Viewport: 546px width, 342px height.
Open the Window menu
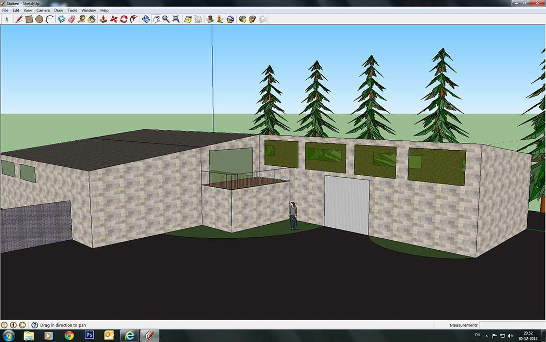click(88, 10)
